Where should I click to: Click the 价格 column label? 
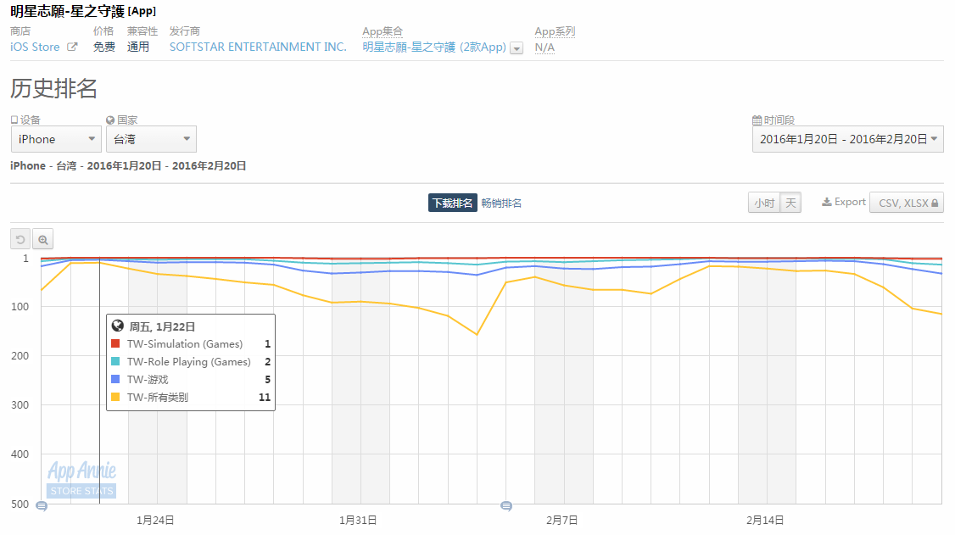(103, 31)
